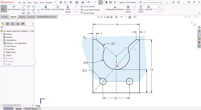This screenshot has width=201, height=110.
Task: Open the PropertyManager tab icon
Action: (8, 24)
